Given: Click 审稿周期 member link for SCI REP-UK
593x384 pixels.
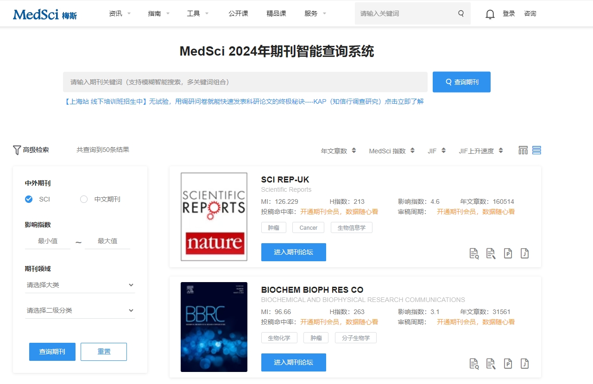Looking at the screenshot, I should click(x=476, y=212).
